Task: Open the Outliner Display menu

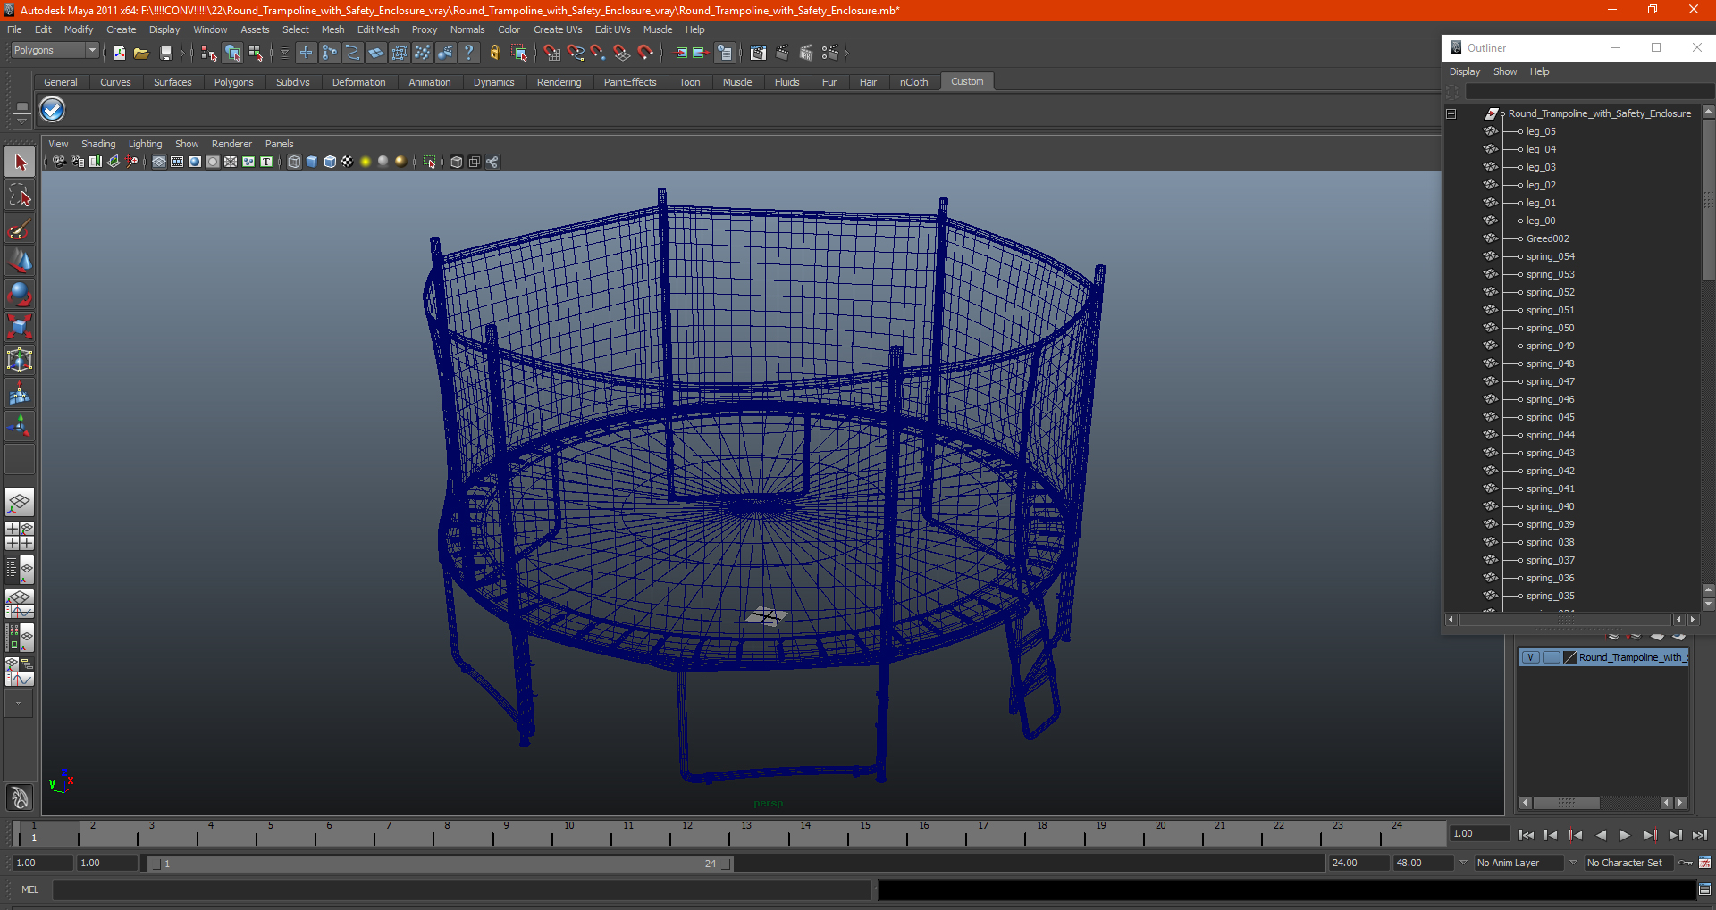Action: pos(1464,71)
